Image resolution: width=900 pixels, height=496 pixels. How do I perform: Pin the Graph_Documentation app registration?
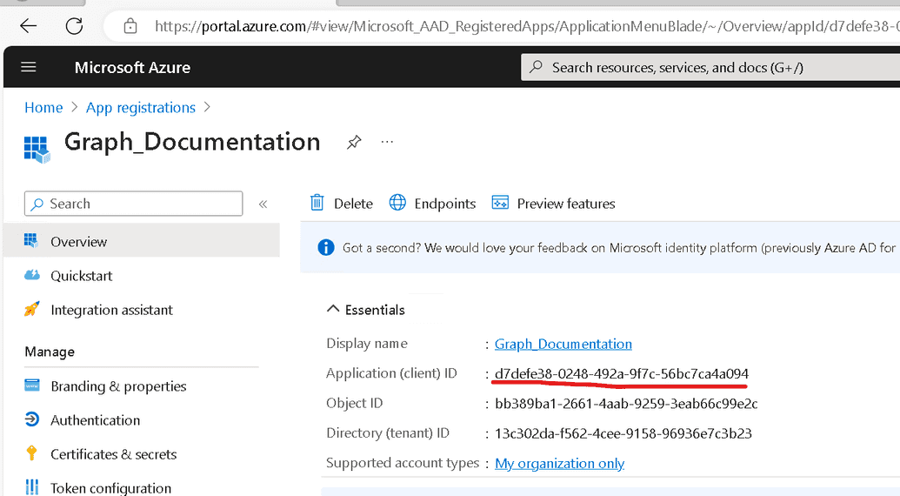tap(354, 143)
